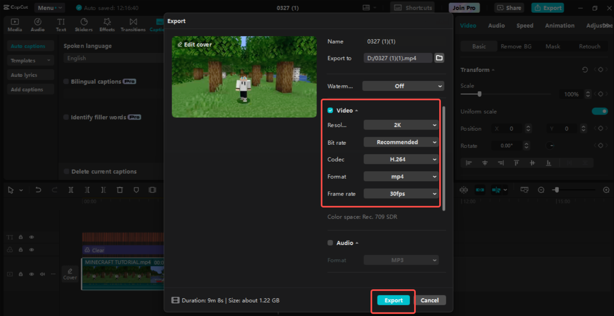Click the Export button in dialog
The height and width of the screenshot is (316, 614).
[x=393, y=300]
